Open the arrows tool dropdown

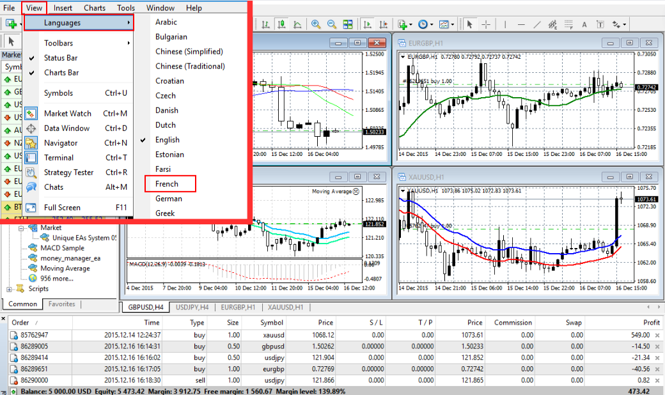tap(624, 24)
